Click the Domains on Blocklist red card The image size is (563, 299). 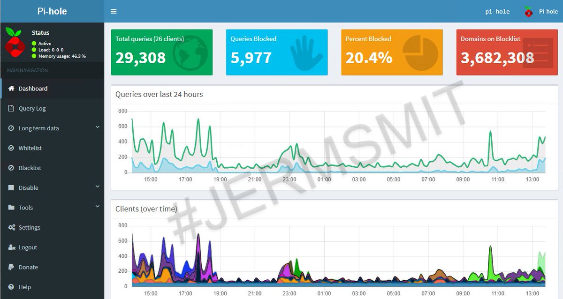507,52
